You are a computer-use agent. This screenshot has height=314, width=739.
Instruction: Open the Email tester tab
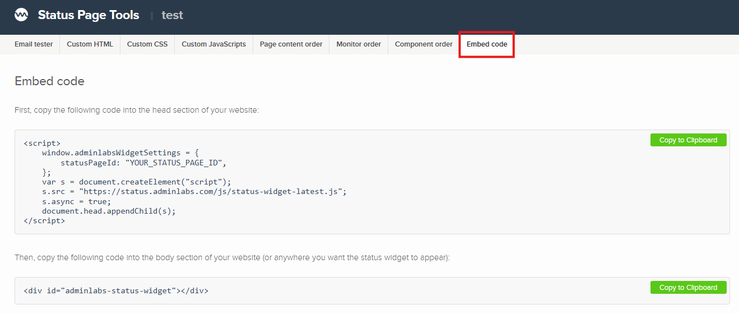34,44
